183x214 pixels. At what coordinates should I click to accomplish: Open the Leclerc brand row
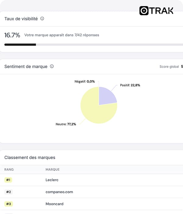(91, 180)
